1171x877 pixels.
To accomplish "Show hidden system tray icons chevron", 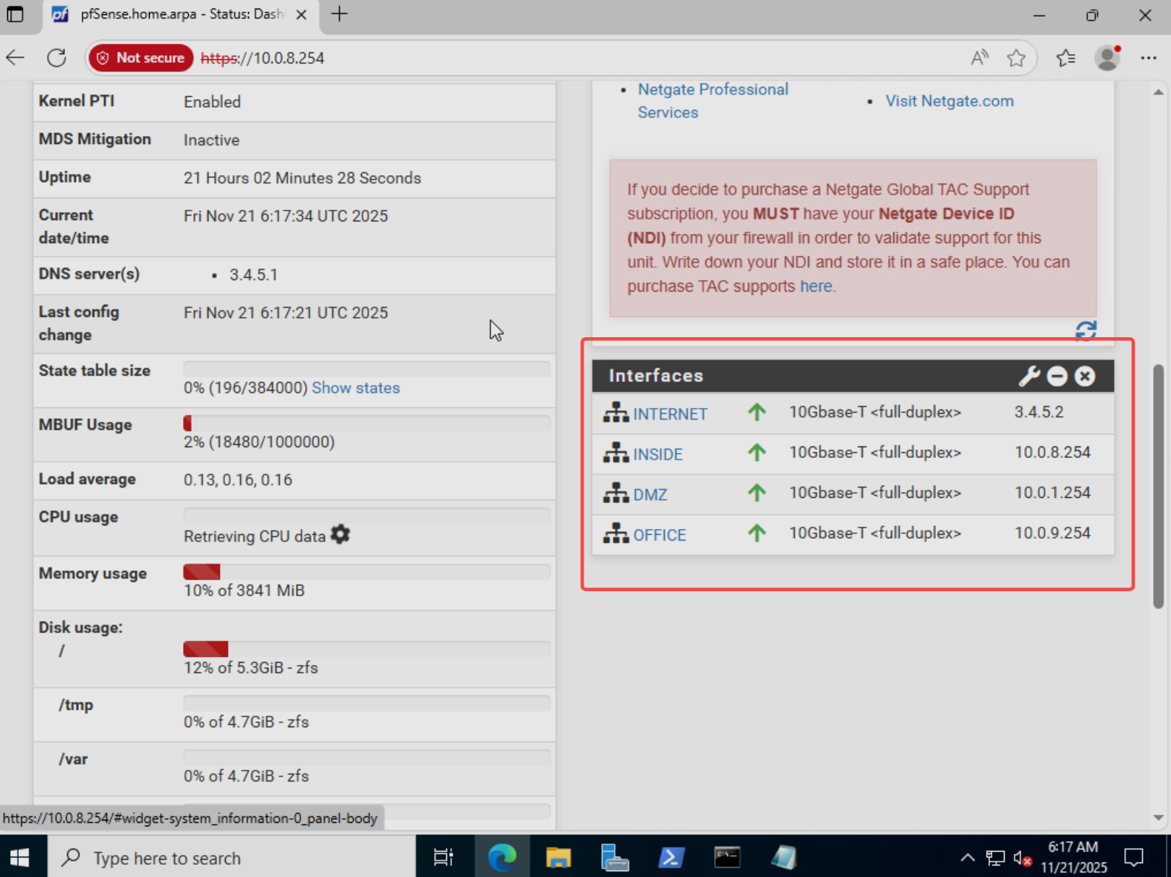I will (x=967, y=858).
